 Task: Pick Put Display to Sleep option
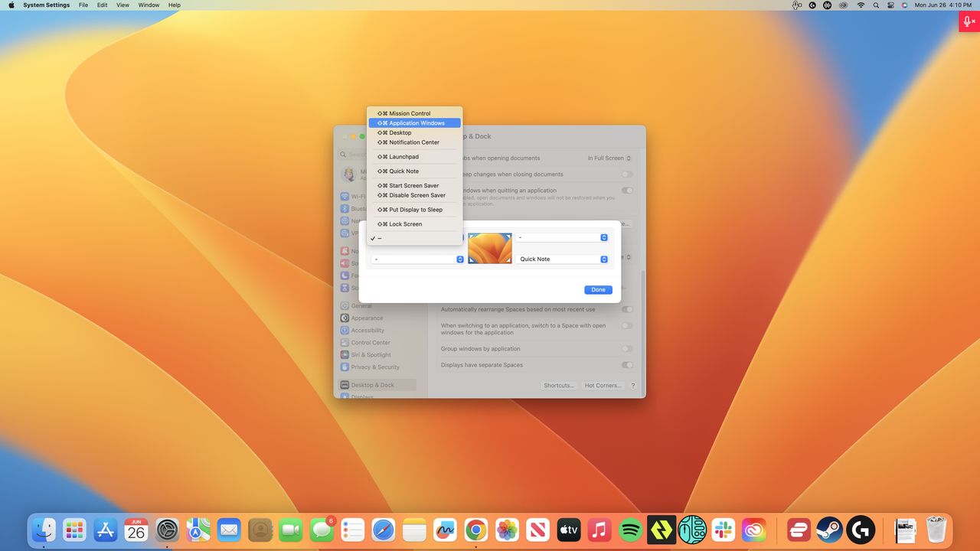click(414, 210)
